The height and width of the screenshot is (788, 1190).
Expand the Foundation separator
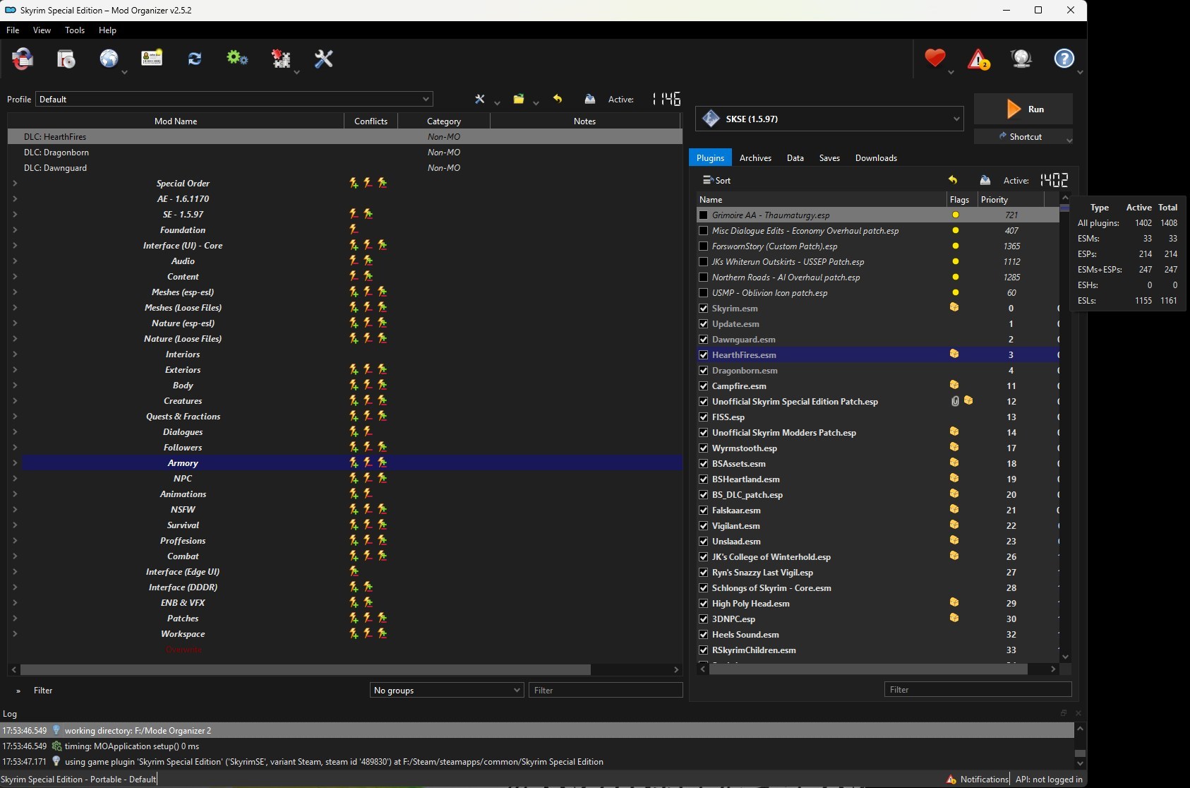15,229
